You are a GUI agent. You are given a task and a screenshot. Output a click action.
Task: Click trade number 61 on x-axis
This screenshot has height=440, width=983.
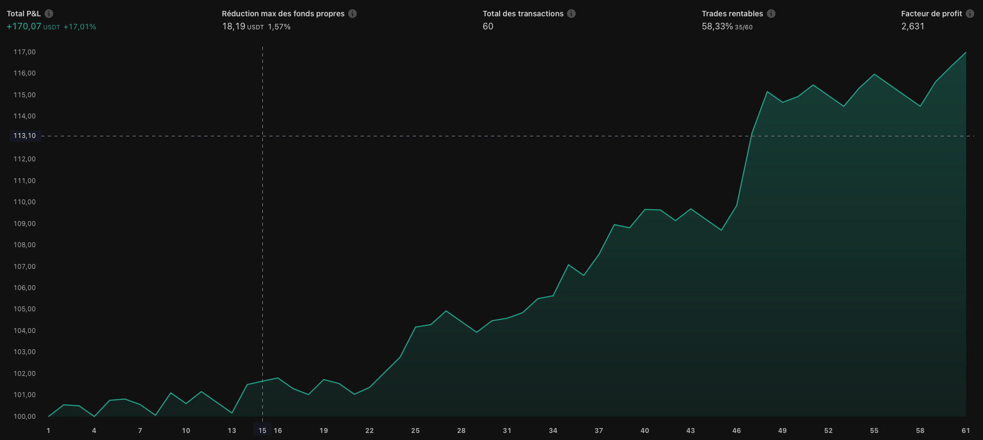[x=966, y=430]
